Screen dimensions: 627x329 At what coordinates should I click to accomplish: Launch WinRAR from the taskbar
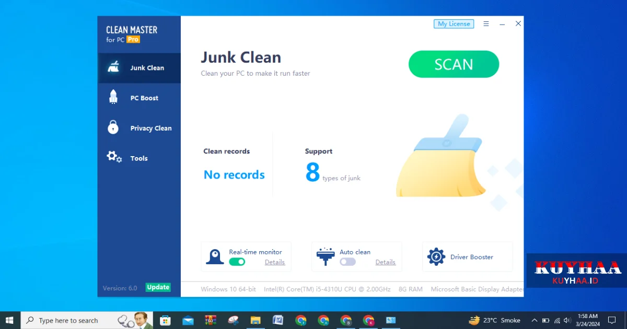(211, 320)
